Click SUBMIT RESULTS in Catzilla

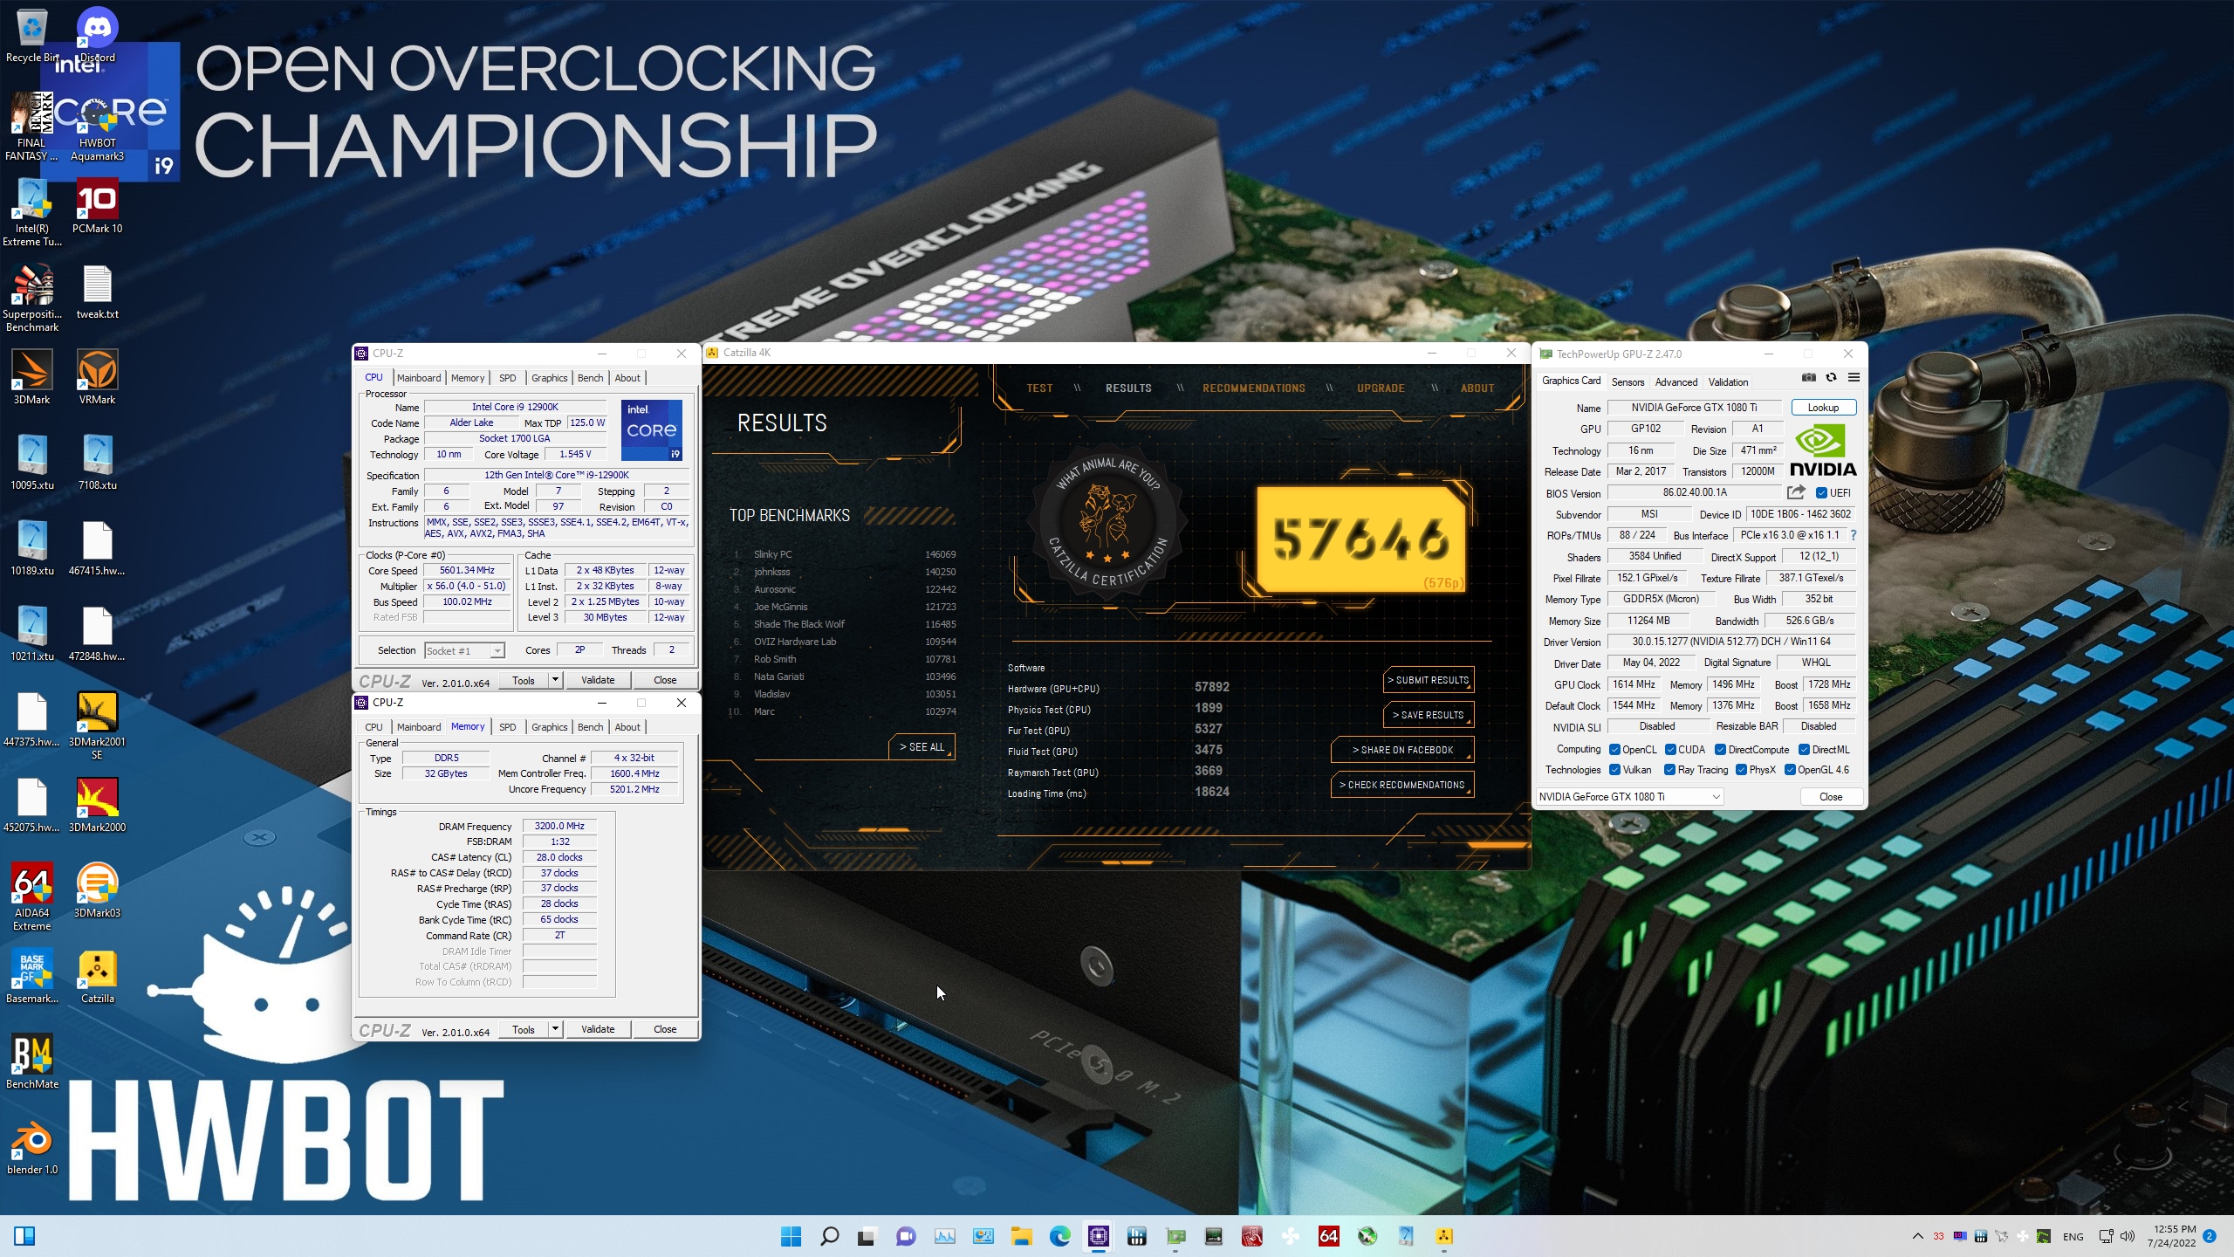tap(1429, 679)
